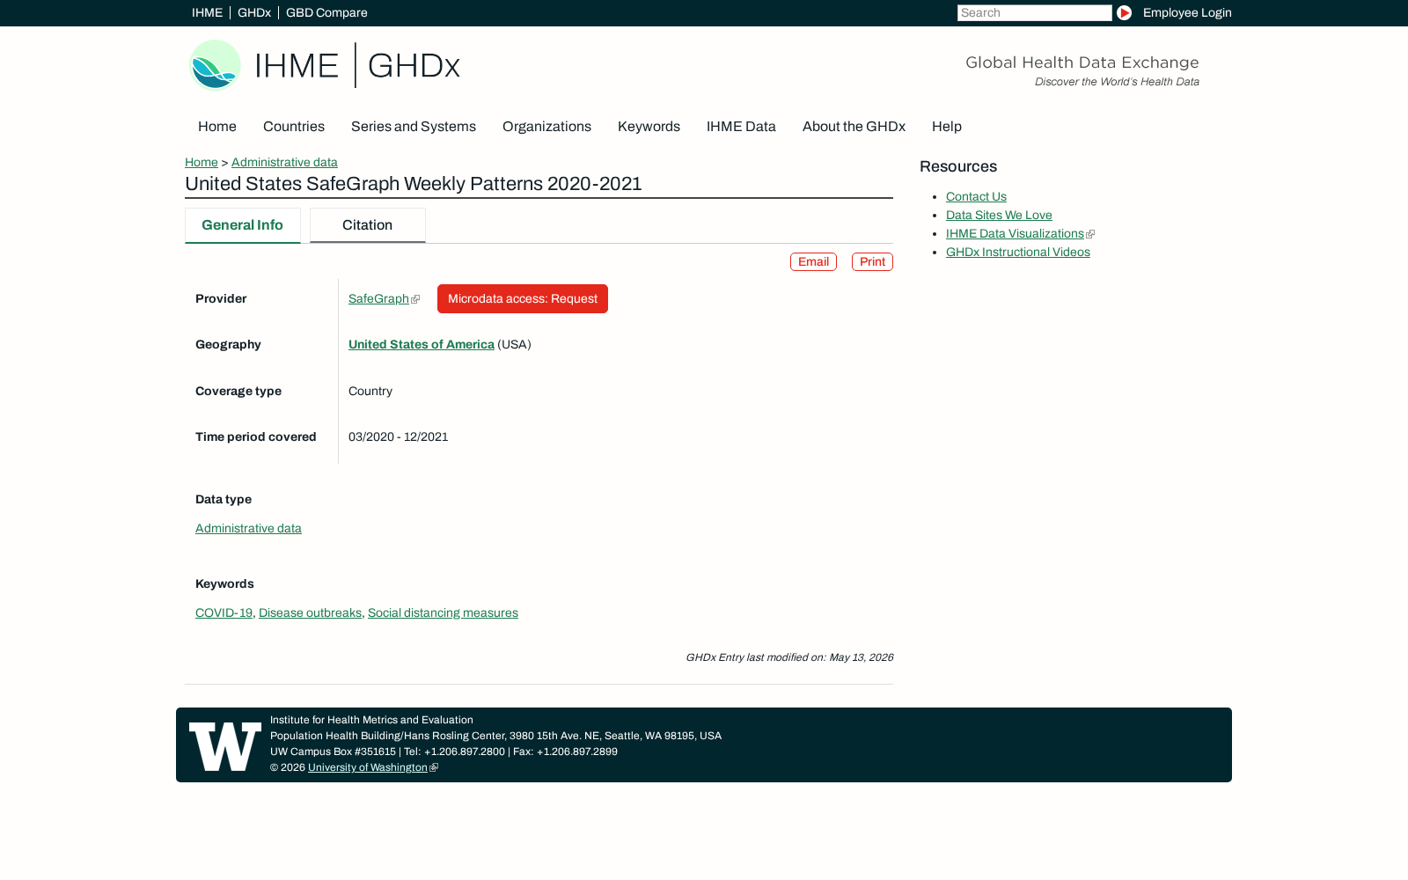Go to Home in main navigation
1408x880 pixels.
click(217, 127)
